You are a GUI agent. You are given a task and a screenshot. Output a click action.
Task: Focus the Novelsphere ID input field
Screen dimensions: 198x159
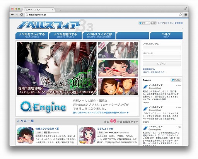tap(162, 48)
